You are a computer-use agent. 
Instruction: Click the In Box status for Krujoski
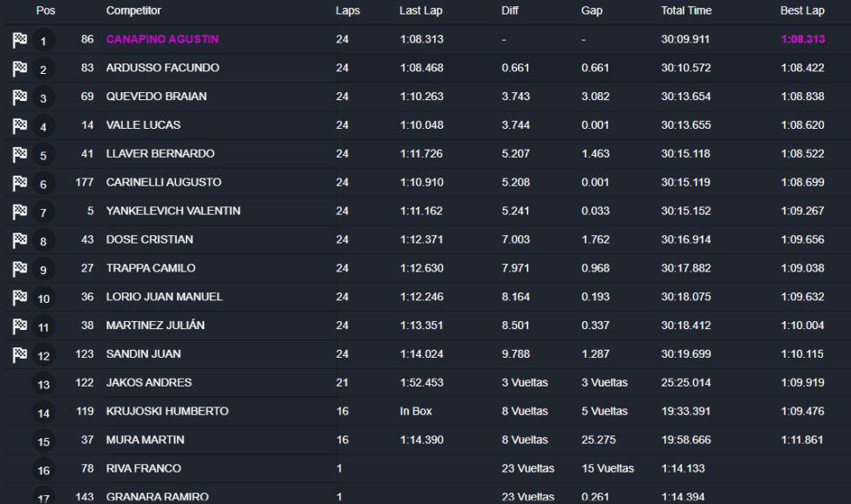click(417, 411)
